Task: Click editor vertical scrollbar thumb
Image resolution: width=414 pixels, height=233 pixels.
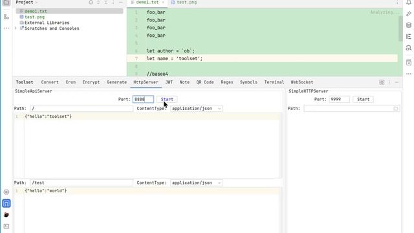Action: click(400, 29)
